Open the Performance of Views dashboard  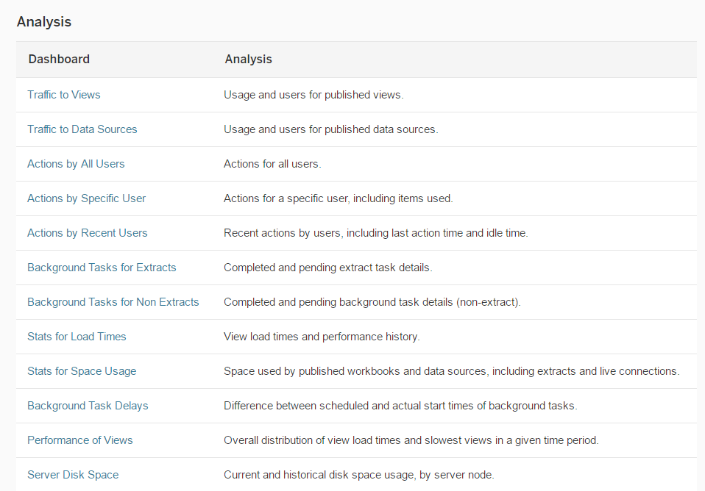[80, 440]
